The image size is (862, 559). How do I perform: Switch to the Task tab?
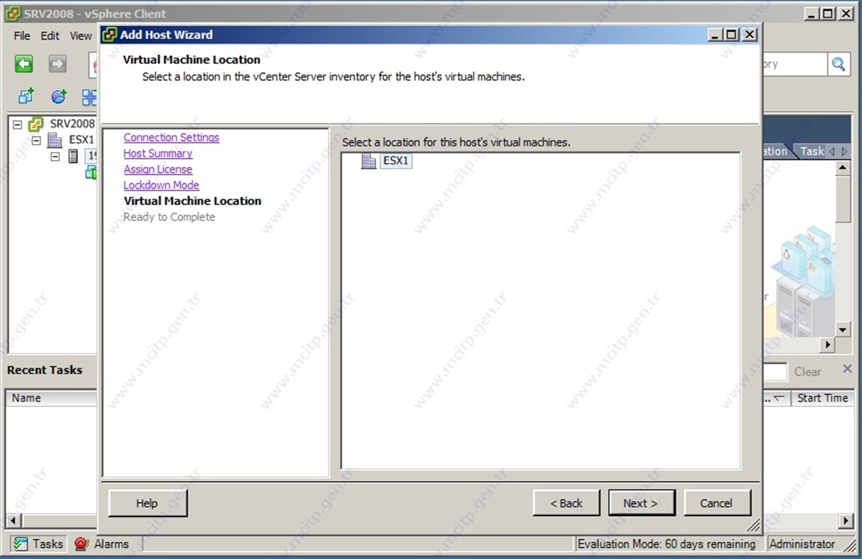tap(811, 151)
